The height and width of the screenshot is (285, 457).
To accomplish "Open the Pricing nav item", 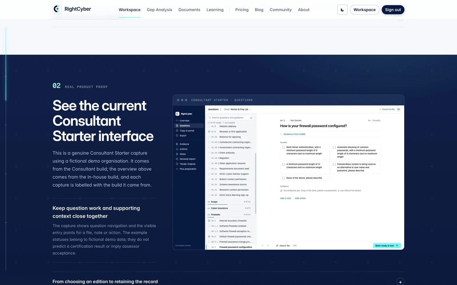I will (x=242, y=10).
